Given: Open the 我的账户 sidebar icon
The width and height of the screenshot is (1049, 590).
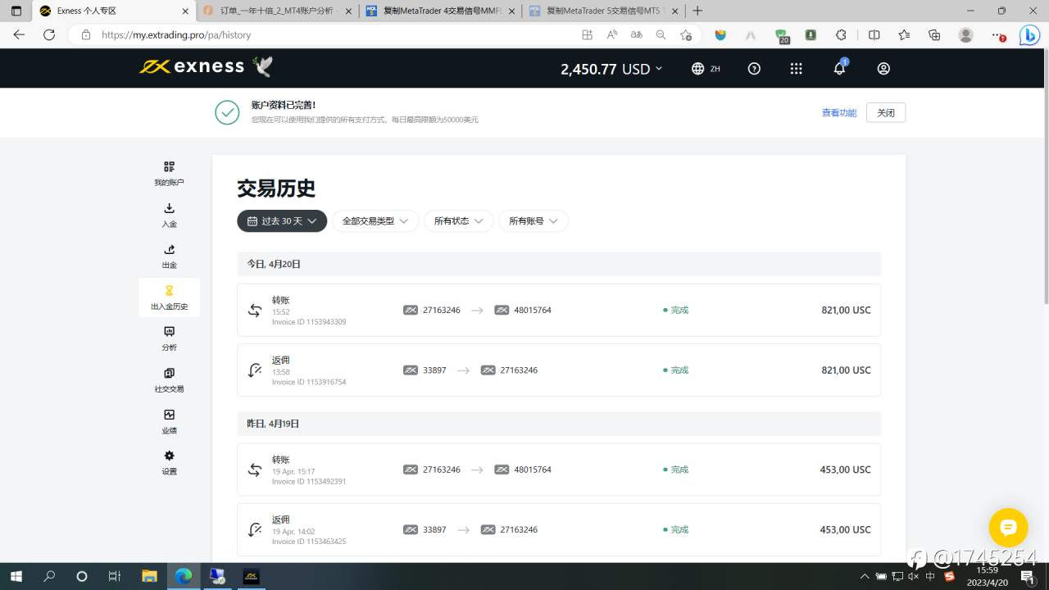Looking at the screenshot, I should coord(169,173).
